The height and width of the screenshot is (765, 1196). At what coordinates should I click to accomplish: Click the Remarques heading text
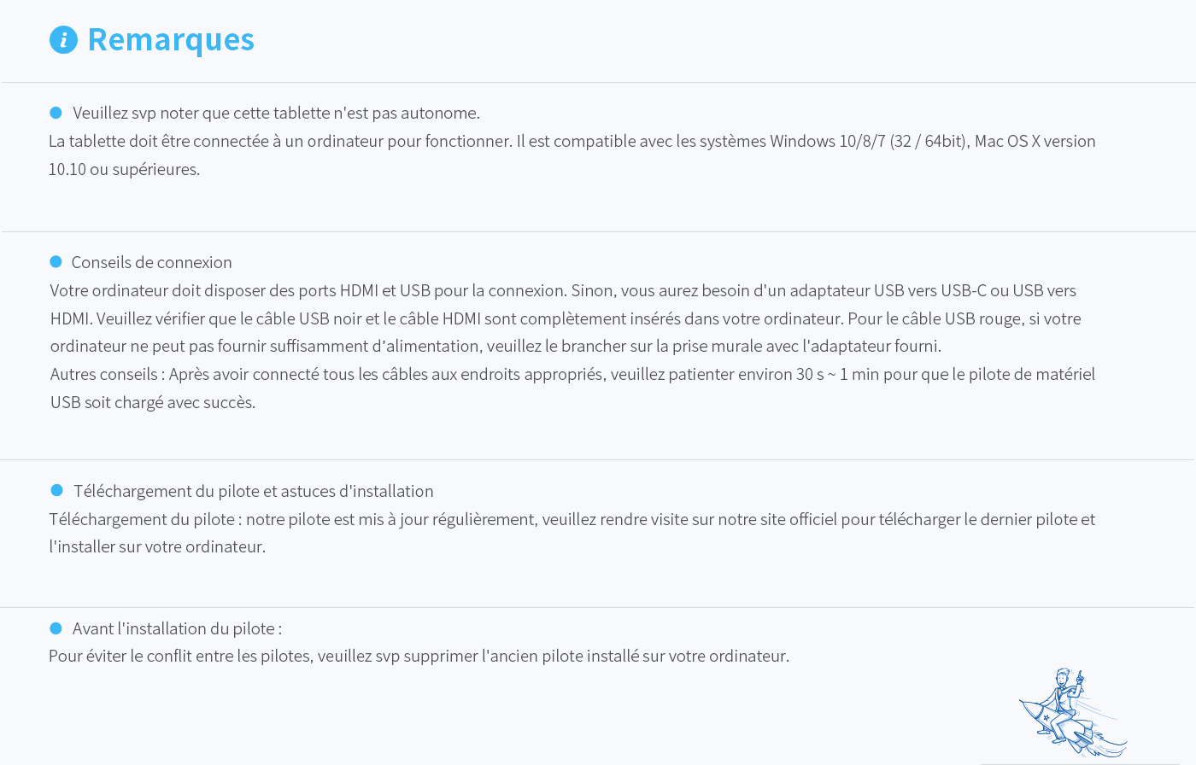click(171, 39)
